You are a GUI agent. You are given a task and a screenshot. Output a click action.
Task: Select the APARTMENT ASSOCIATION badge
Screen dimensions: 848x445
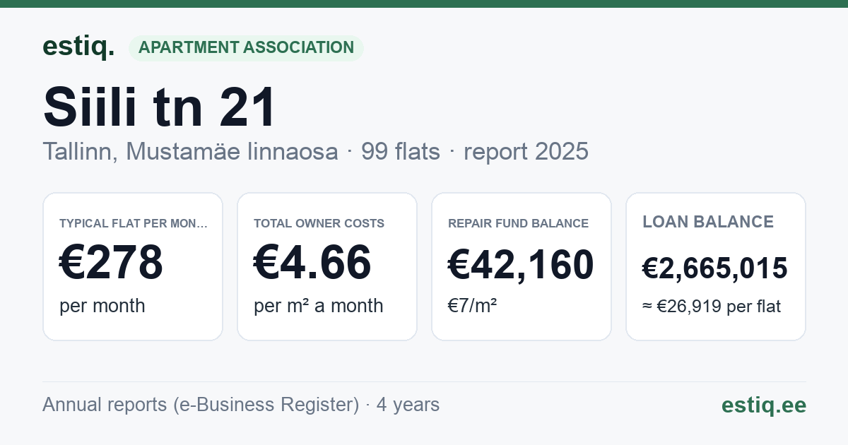pos(246,48)
